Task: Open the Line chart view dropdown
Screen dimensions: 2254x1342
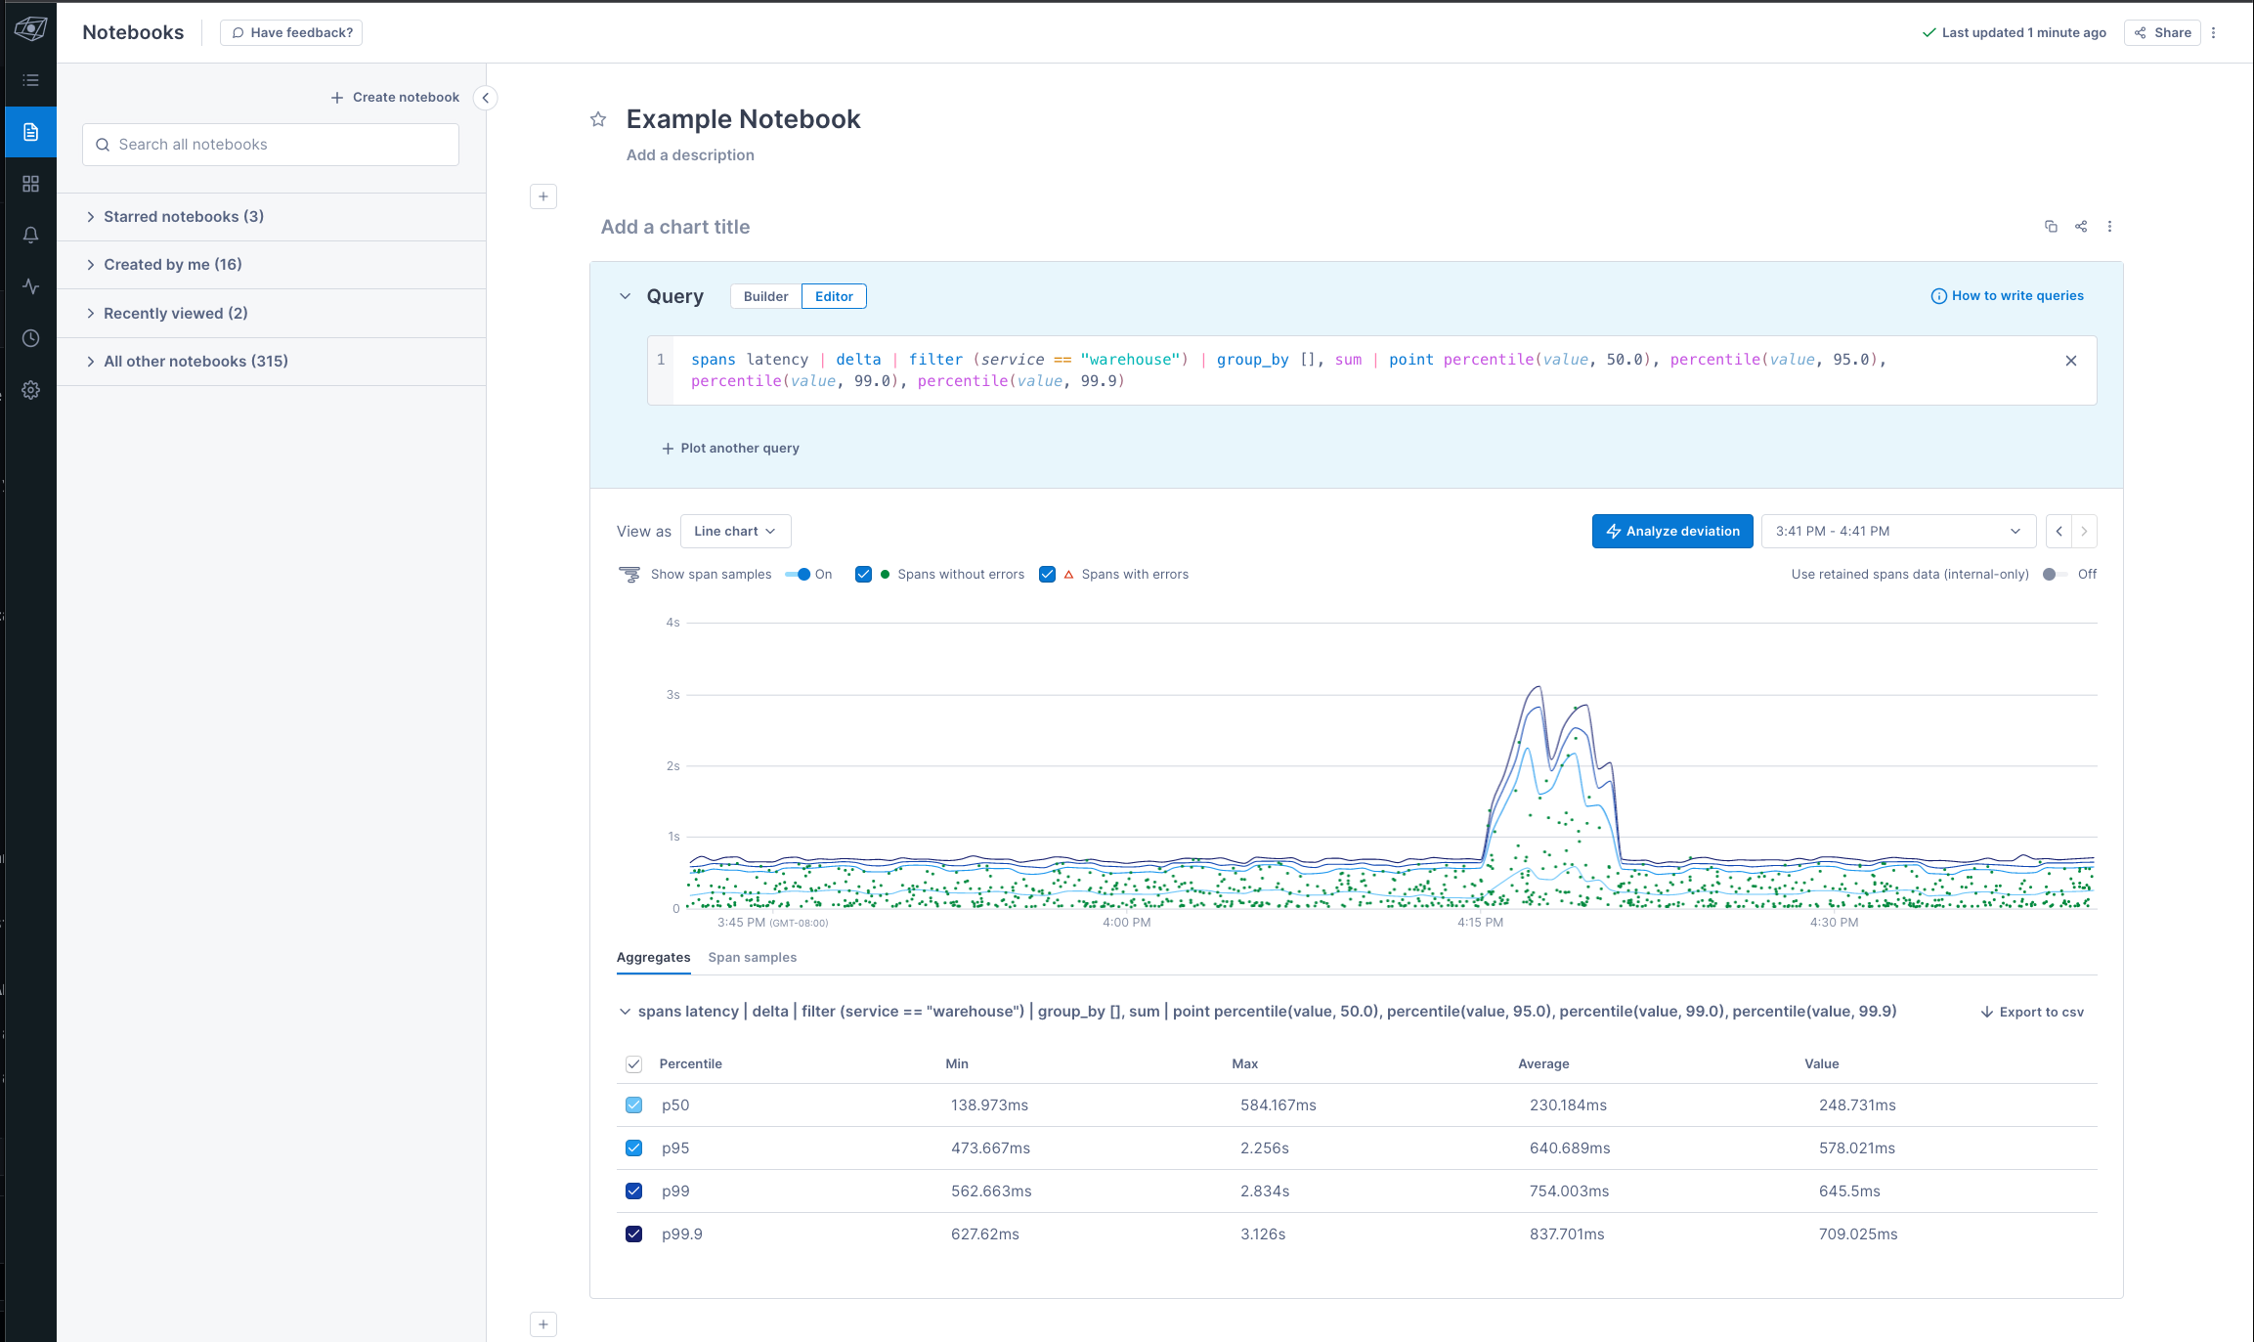Action: (735, 532)
